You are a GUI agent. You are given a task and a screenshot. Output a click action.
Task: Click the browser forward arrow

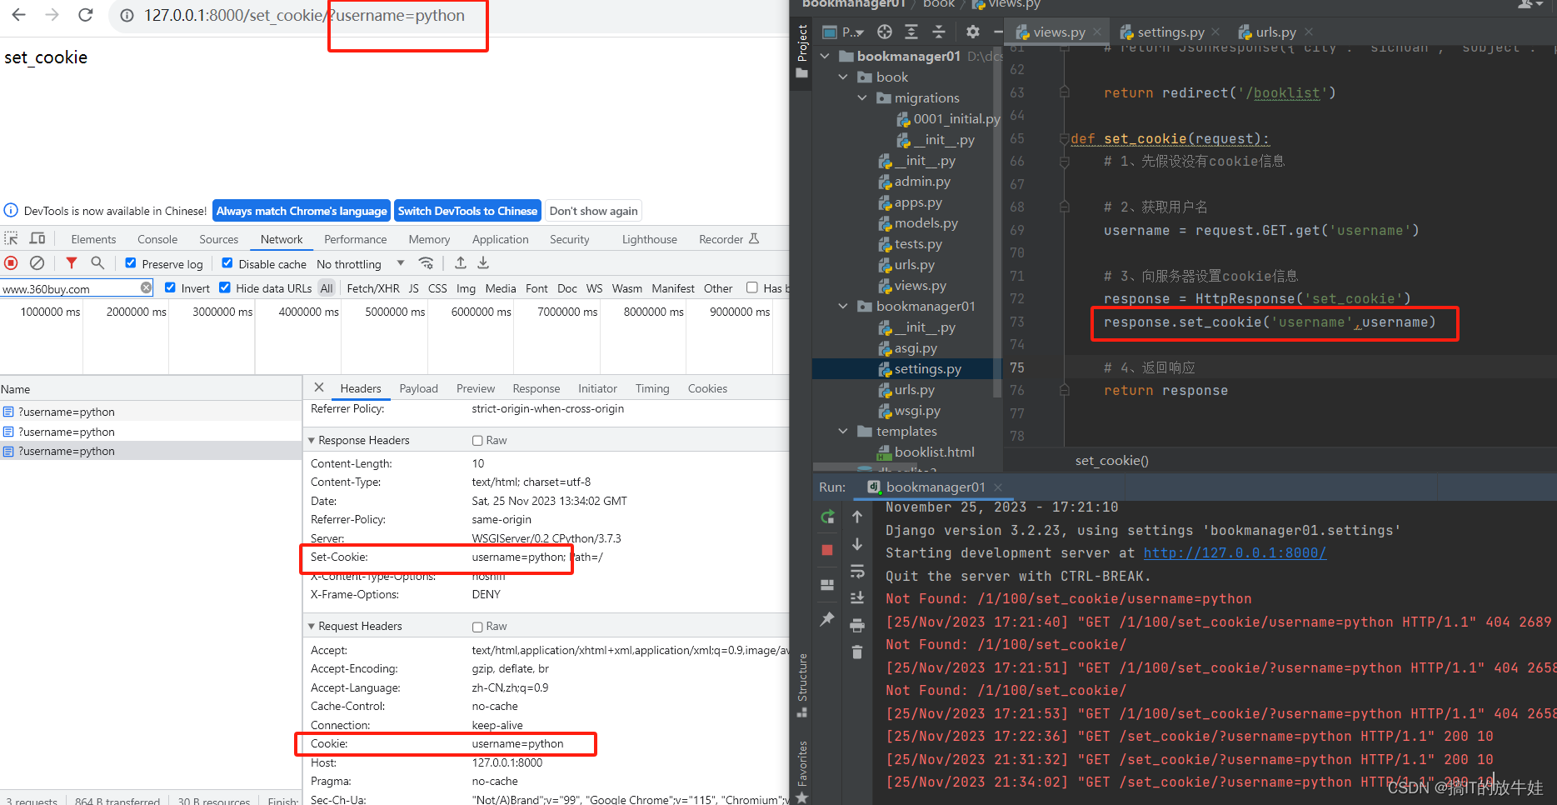52,15
